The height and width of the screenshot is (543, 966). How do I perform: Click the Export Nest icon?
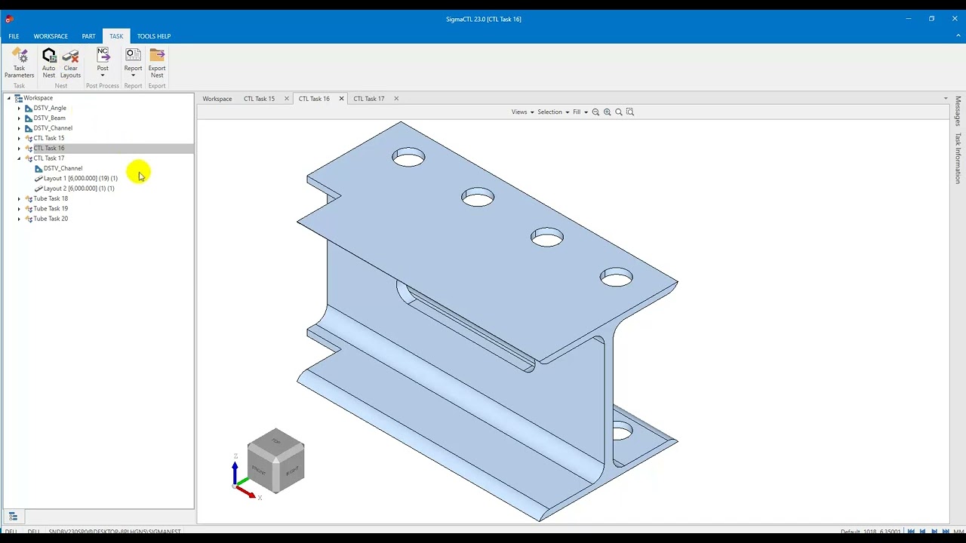point(157,55)
